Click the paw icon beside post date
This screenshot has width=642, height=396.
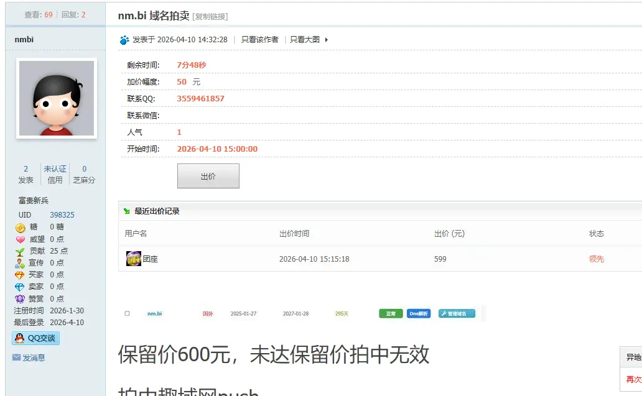(x=124, y=40)
